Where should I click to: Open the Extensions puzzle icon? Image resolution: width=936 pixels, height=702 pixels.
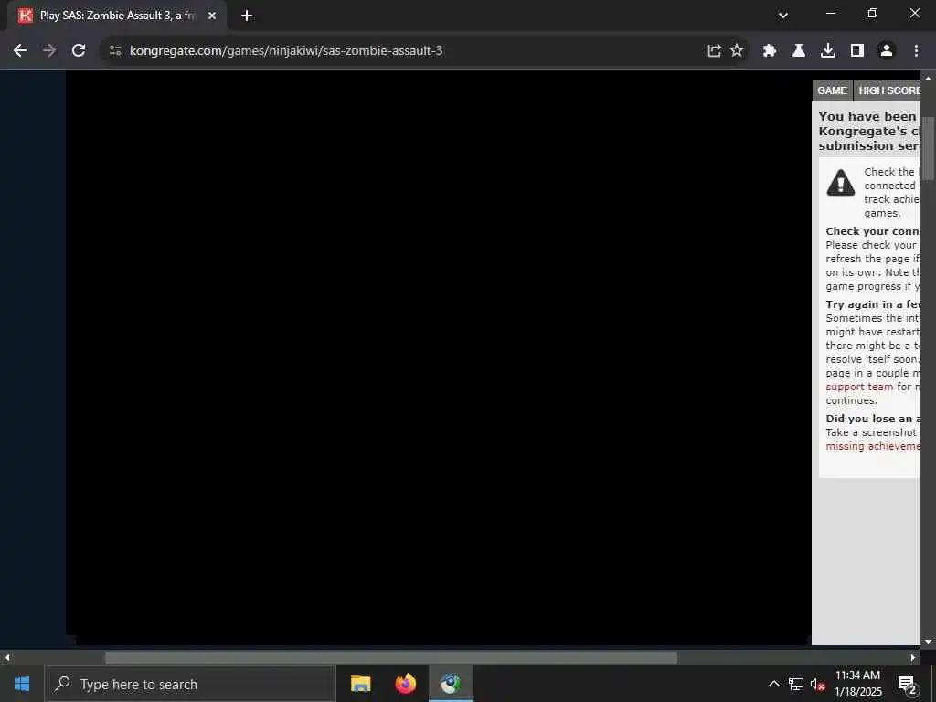click(x=770, y=51)
